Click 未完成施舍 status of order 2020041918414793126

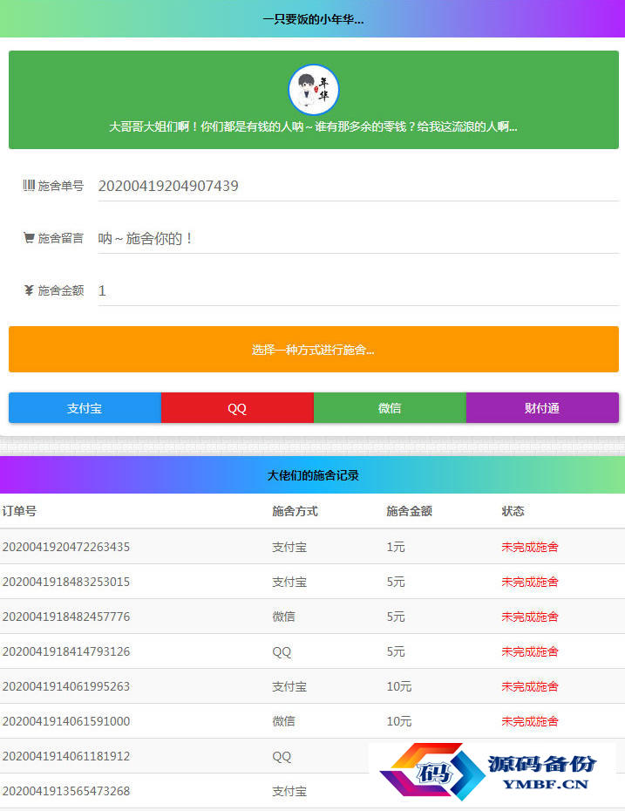pyautogui.click(x=530, y=651)
